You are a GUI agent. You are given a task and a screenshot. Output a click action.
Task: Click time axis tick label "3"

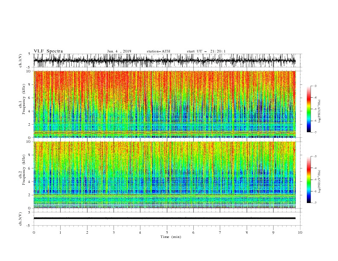pos(114,232)
